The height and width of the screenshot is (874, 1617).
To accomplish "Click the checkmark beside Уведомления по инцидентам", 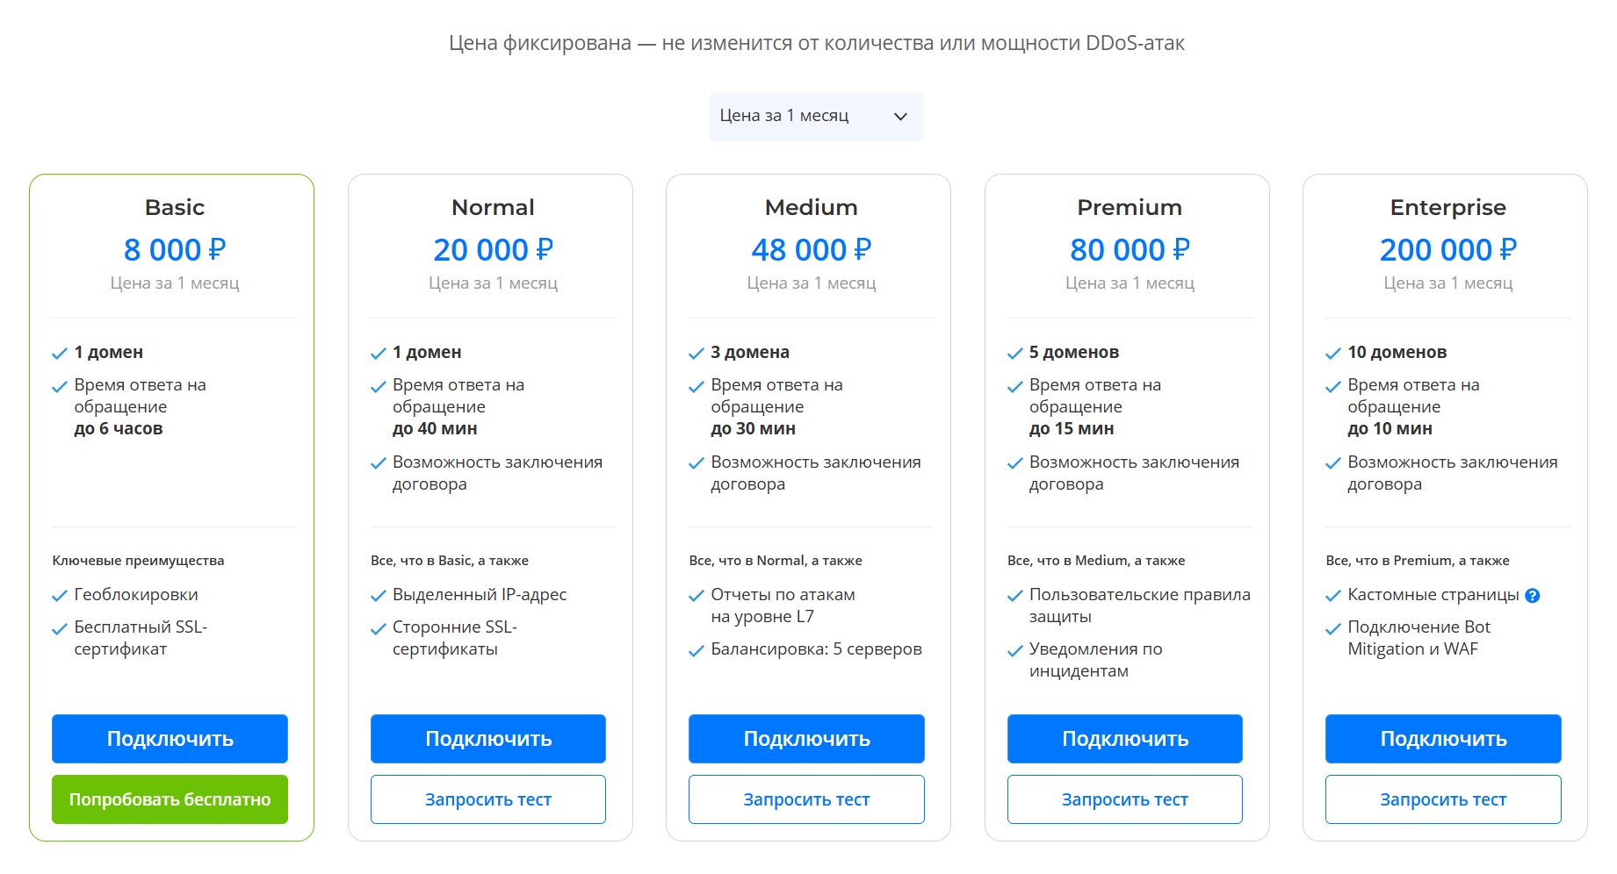I will (1015, 650).
